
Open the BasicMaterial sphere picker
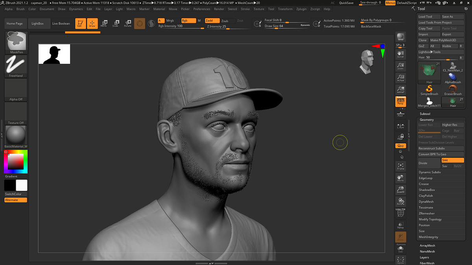click(x=16, y=137)
